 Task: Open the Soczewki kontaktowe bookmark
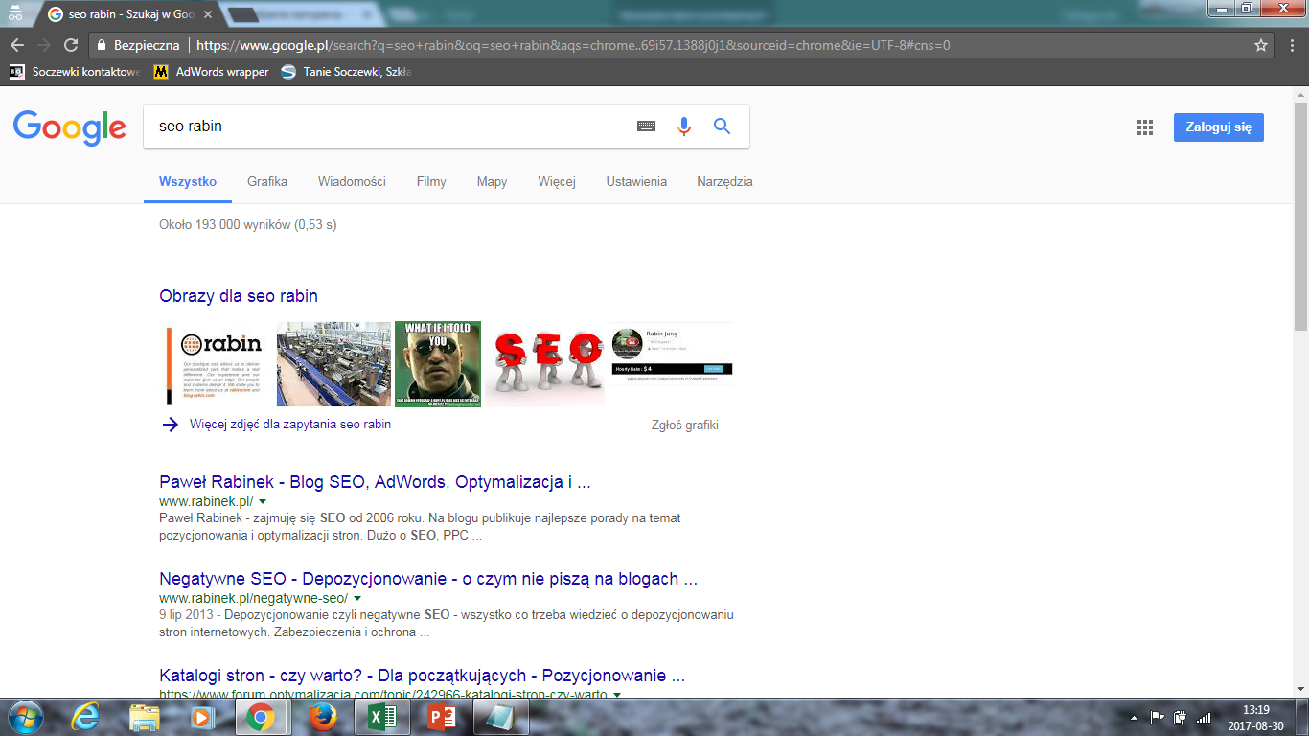tap(75, 72)
